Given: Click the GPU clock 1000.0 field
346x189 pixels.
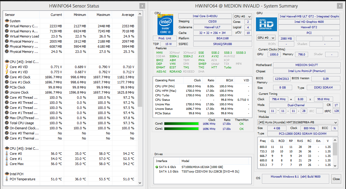Looking at the screenshot, I should point(274,54).
